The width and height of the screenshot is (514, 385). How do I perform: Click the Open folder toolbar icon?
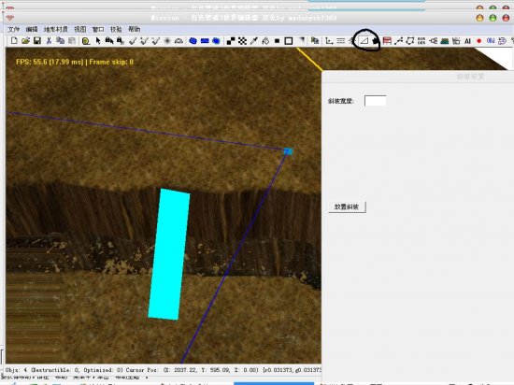pyautogui.click(x=25, y=40)
